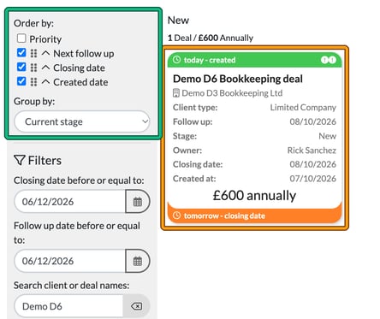Click the New stage column heading
The height and width of the screenshot is (319, 380).
[178, 21]
